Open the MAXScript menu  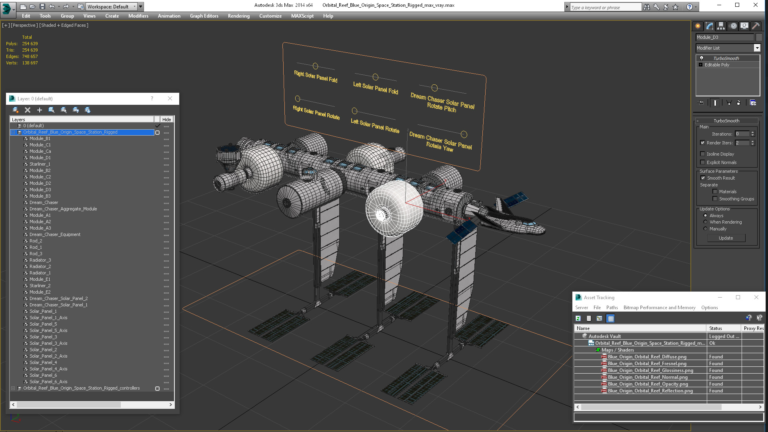(x=302, y=16)
